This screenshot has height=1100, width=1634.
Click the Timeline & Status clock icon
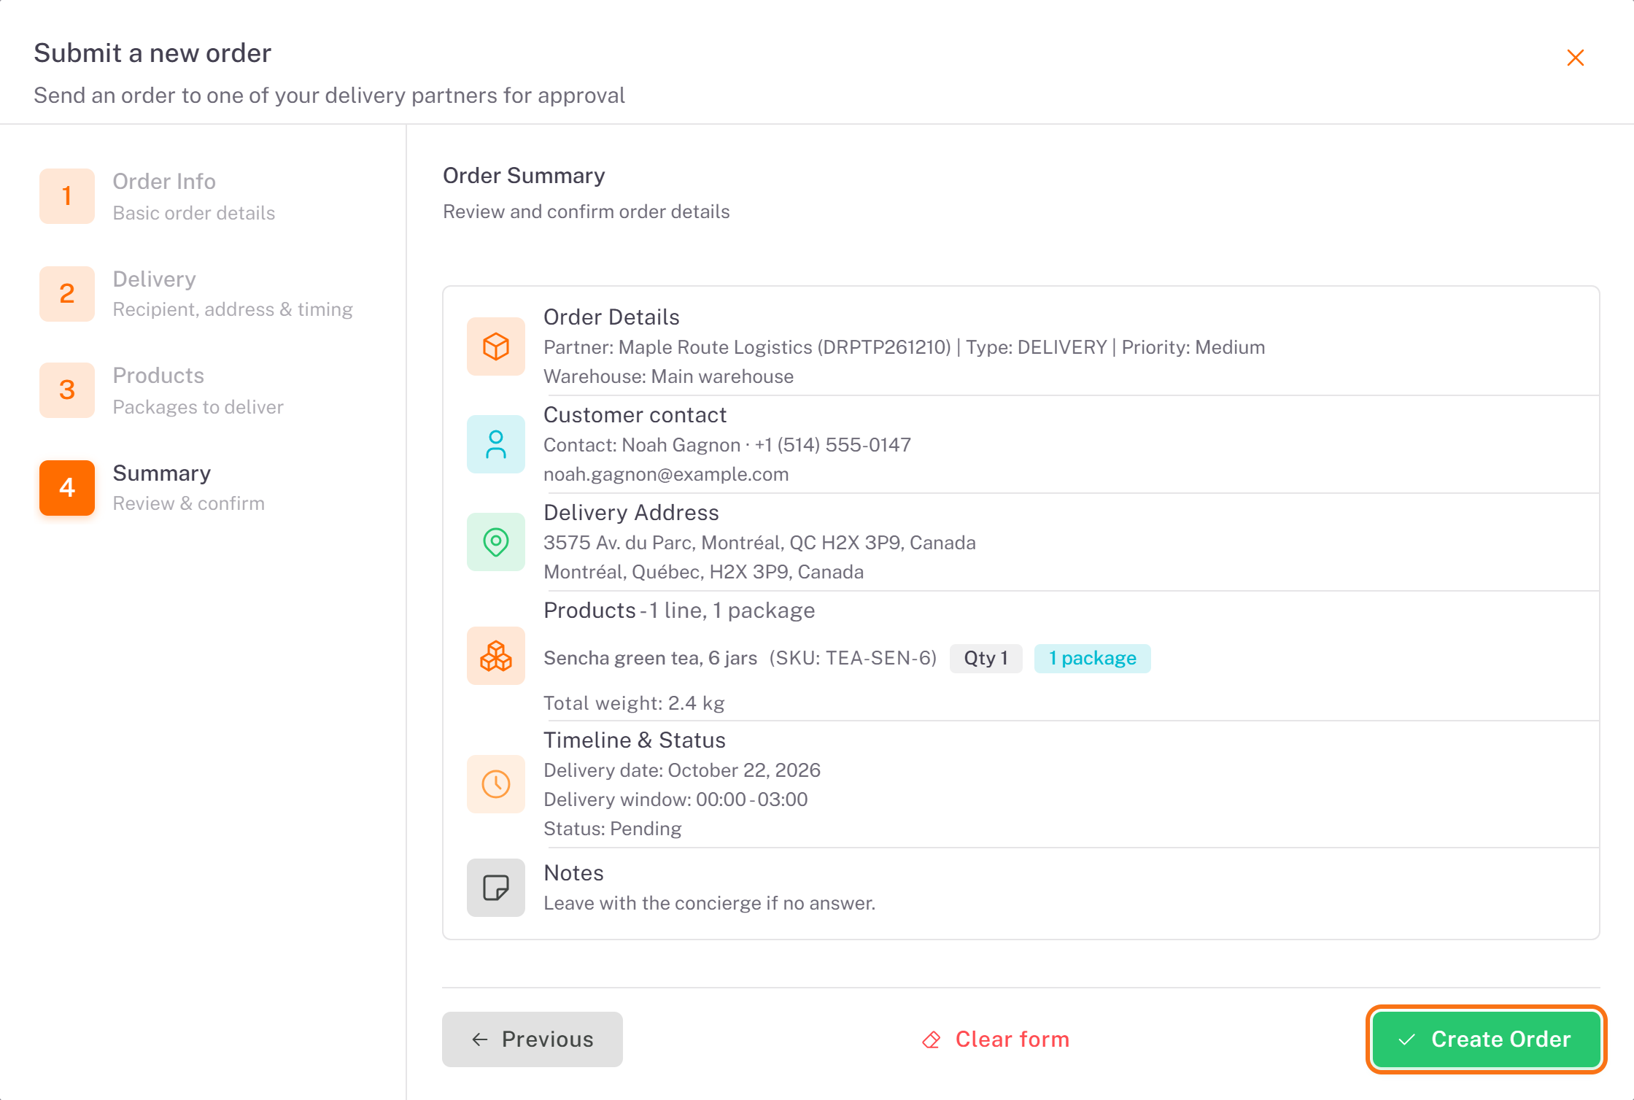tap(496, 784)
